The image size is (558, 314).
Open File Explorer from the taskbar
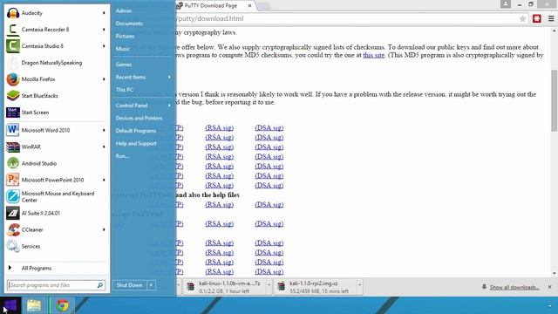[x=34, y=305]
